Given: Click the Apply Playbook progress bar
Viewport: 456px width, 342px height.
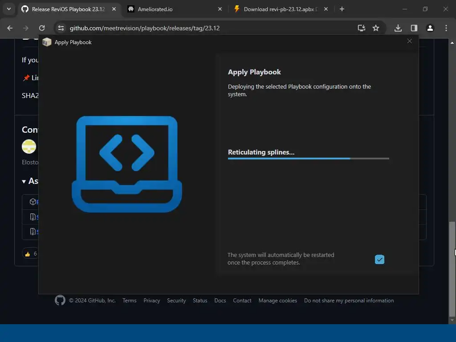Looking at the screenshot, I should (x=308, y=159).
